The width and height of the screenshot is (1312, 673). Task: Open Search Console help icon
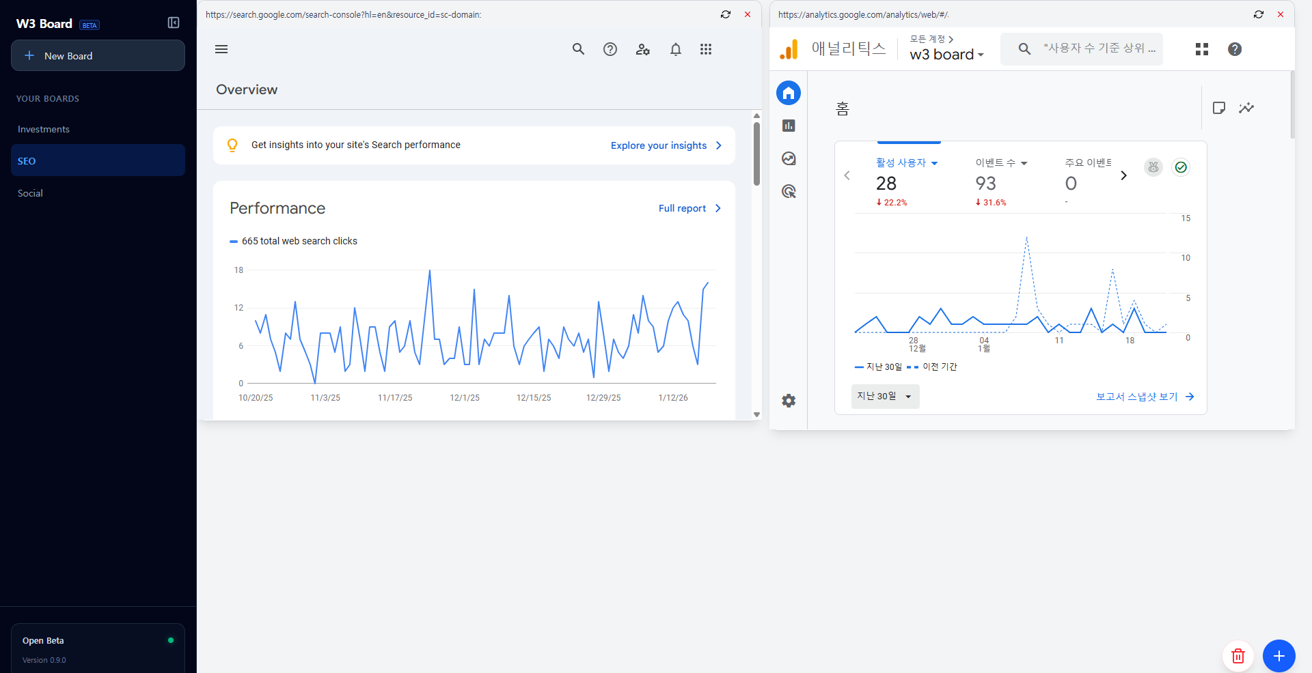(x=610, y=49)
